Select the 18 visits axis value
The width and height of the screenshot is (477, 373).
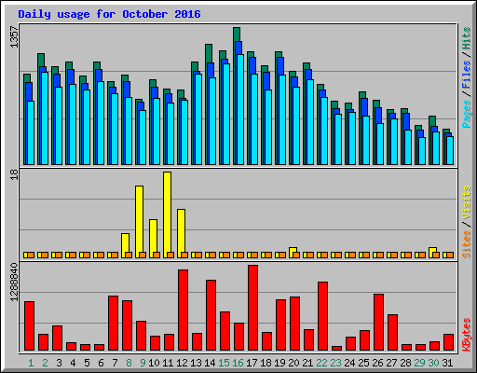(14, 175)
